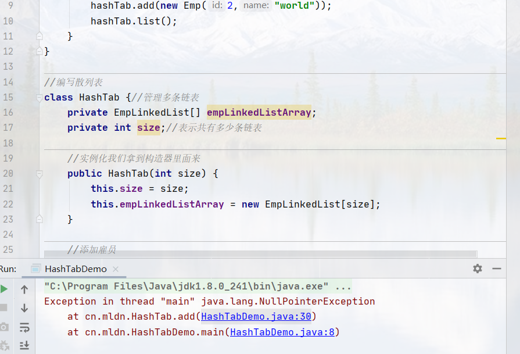Click the camera dump threads icon
The width and height of the screenshot is (520, 354).
click(x=4, y=327)
